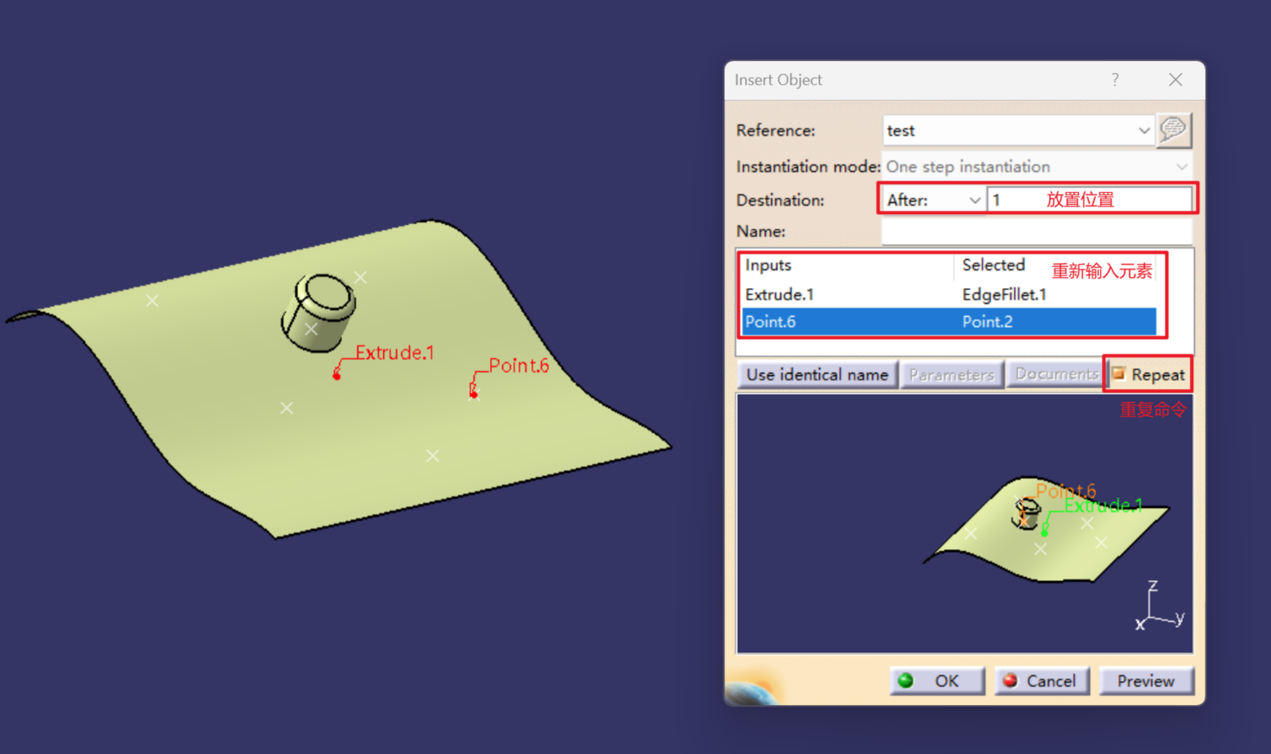Close the Insert Object dialog
1271x754 pixels.
(1175, 80)
